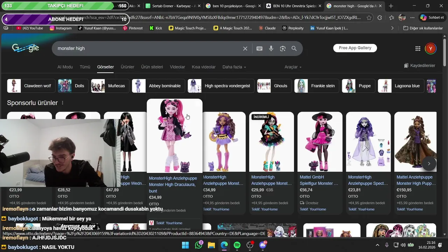Switch to the AI Modu tab
The width and height of the screenshot is (448, 252).
[65, 67]
